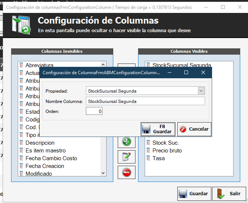Screen dimensions: 248x203
Task: Select Stock Suc. in visible columns
Action: (x=165, y=143)
